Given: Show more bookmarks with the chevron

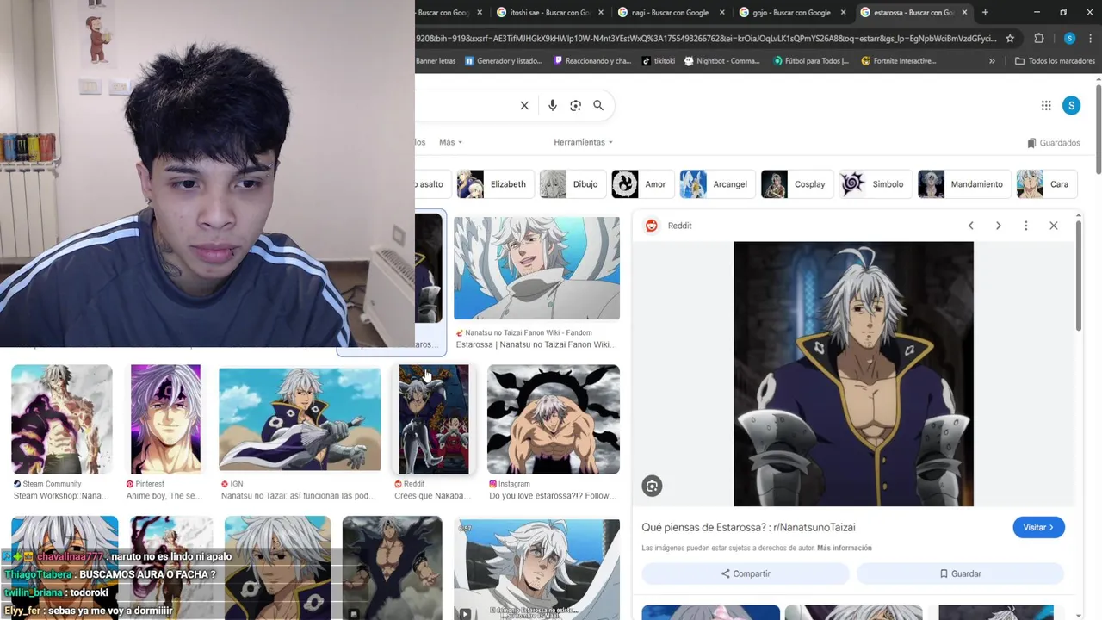Looking at the screenshot, I should coord(992,61).
